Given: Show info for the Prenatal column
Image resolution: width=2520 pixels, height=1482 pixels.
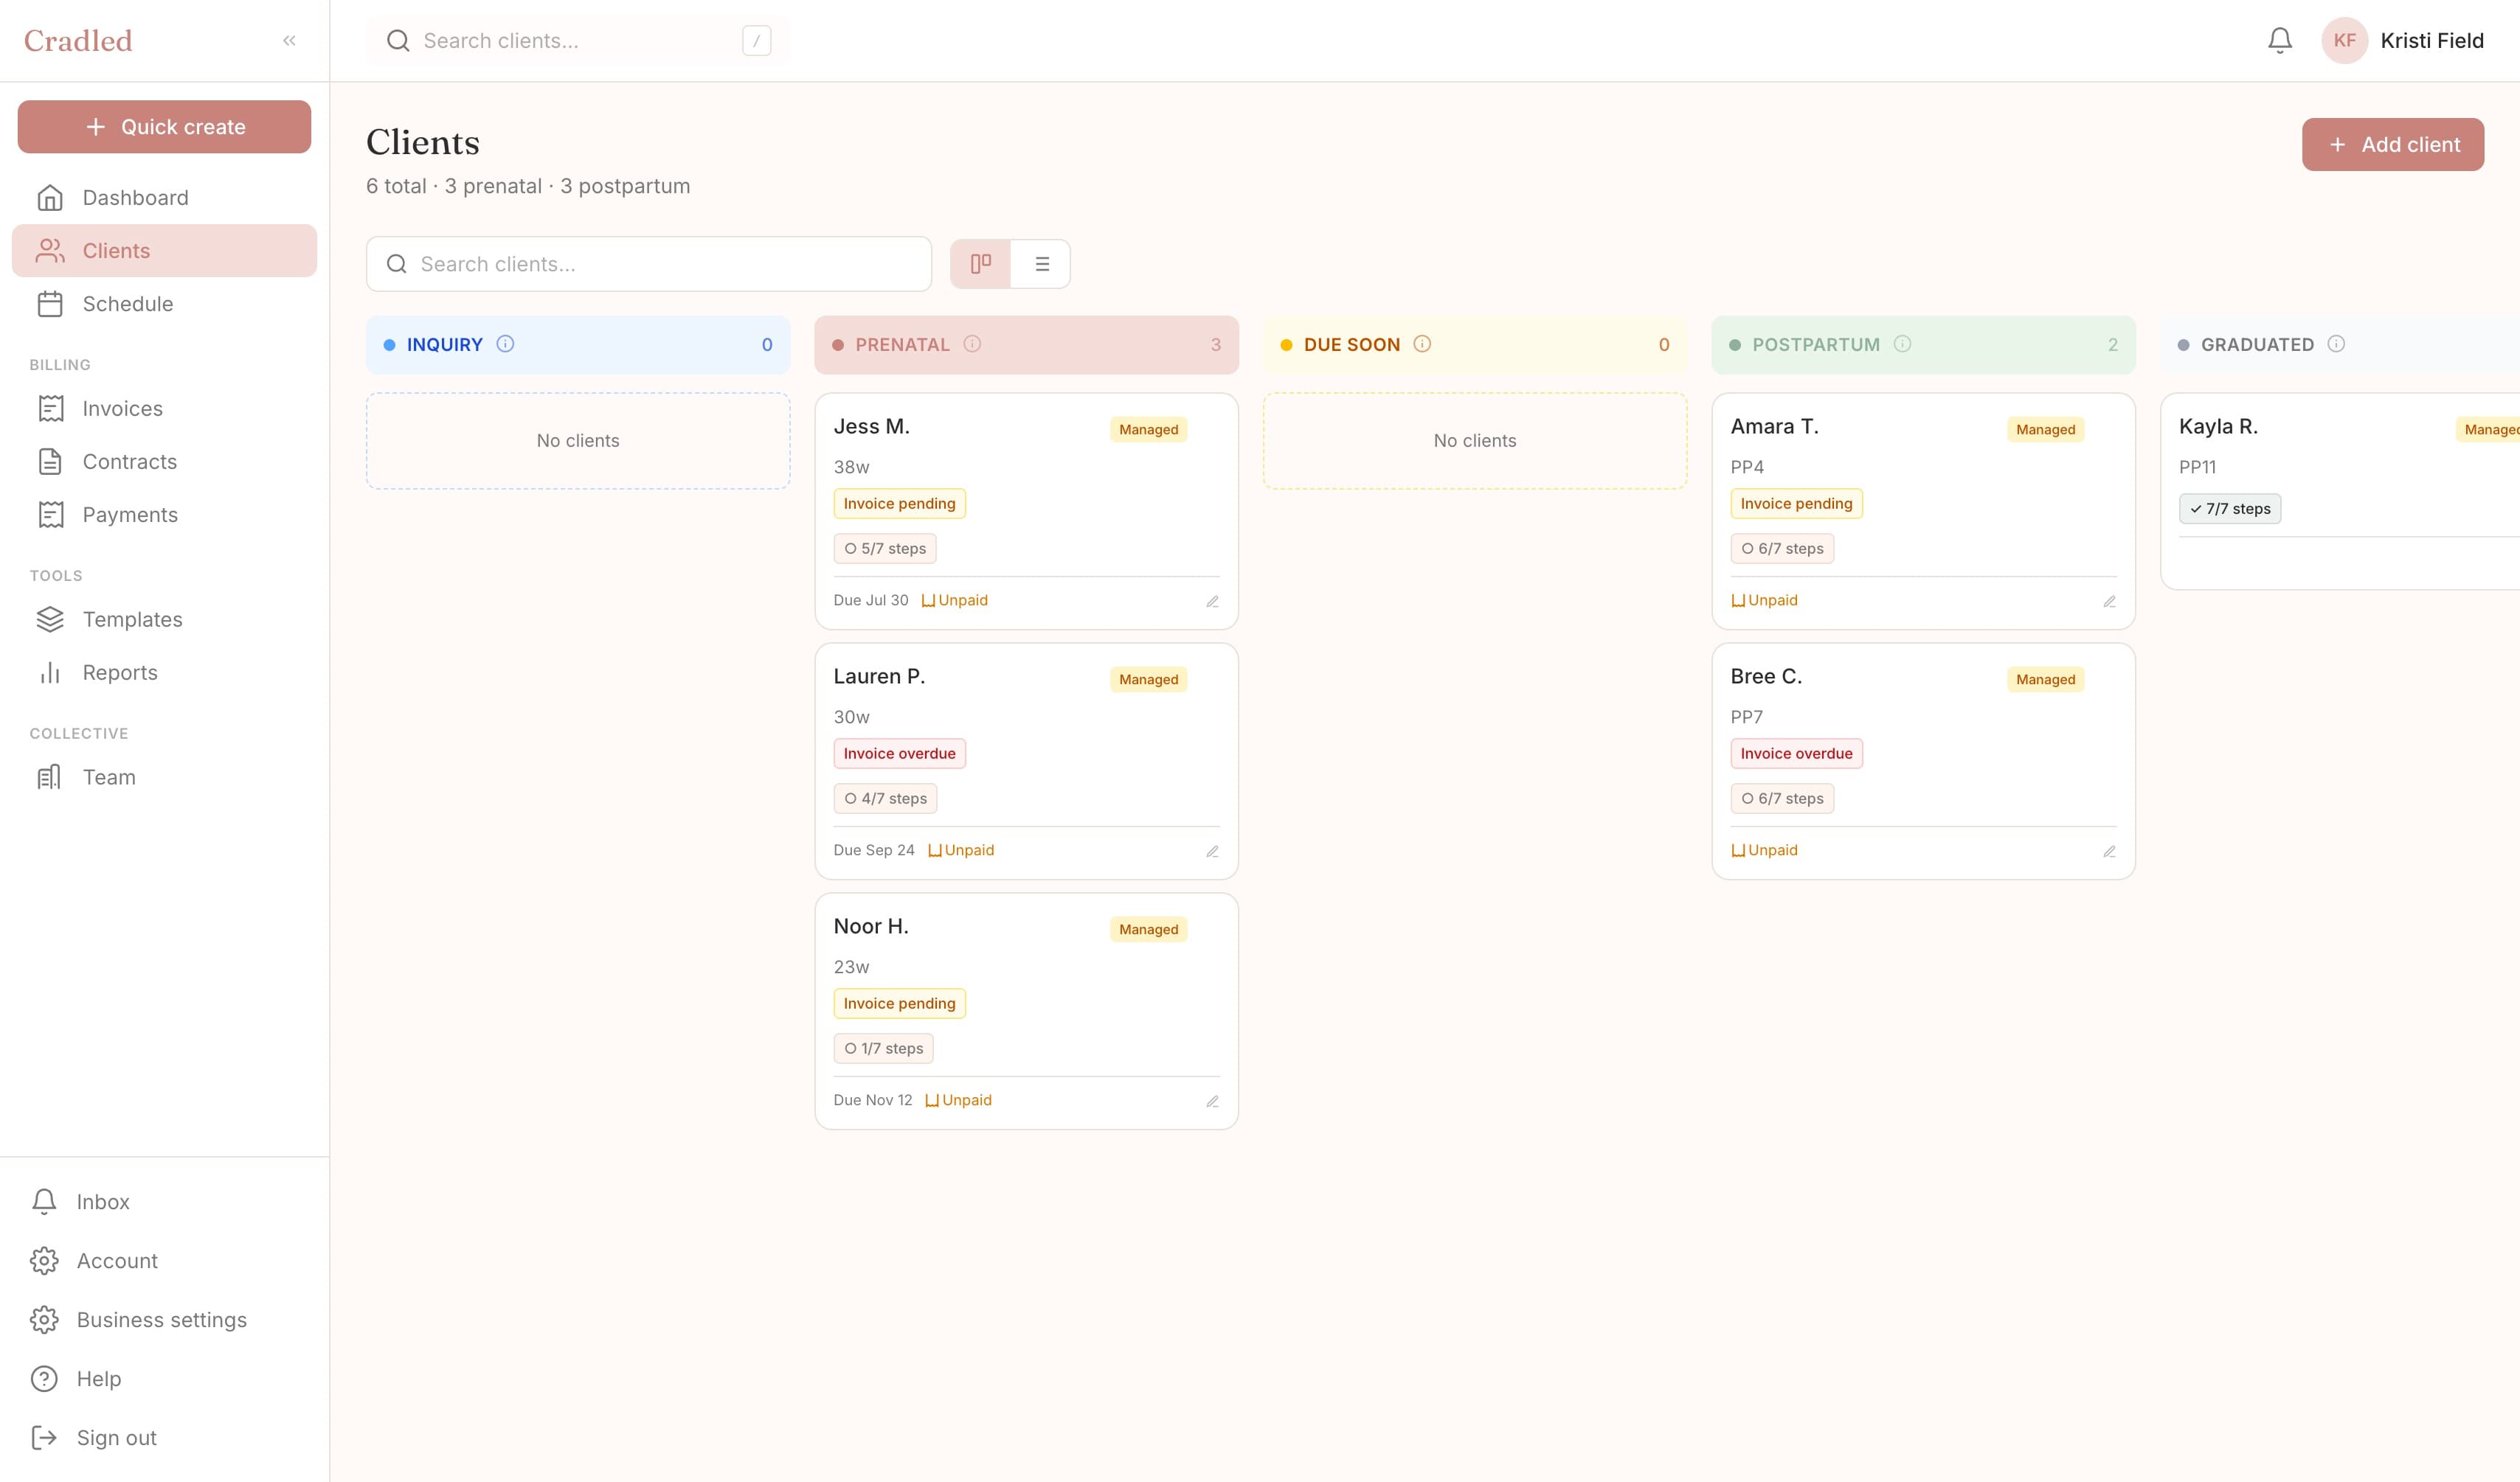Looking at the screenshot, I should (972, 344).
